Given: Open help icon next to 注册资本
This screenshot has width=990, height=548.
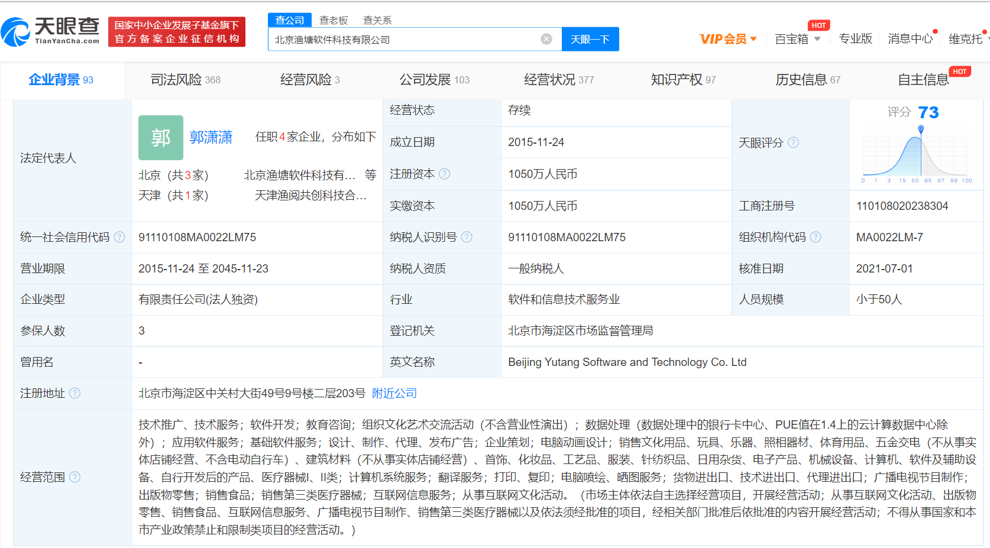Looking at the screenshot, I should tap(445, 174).
